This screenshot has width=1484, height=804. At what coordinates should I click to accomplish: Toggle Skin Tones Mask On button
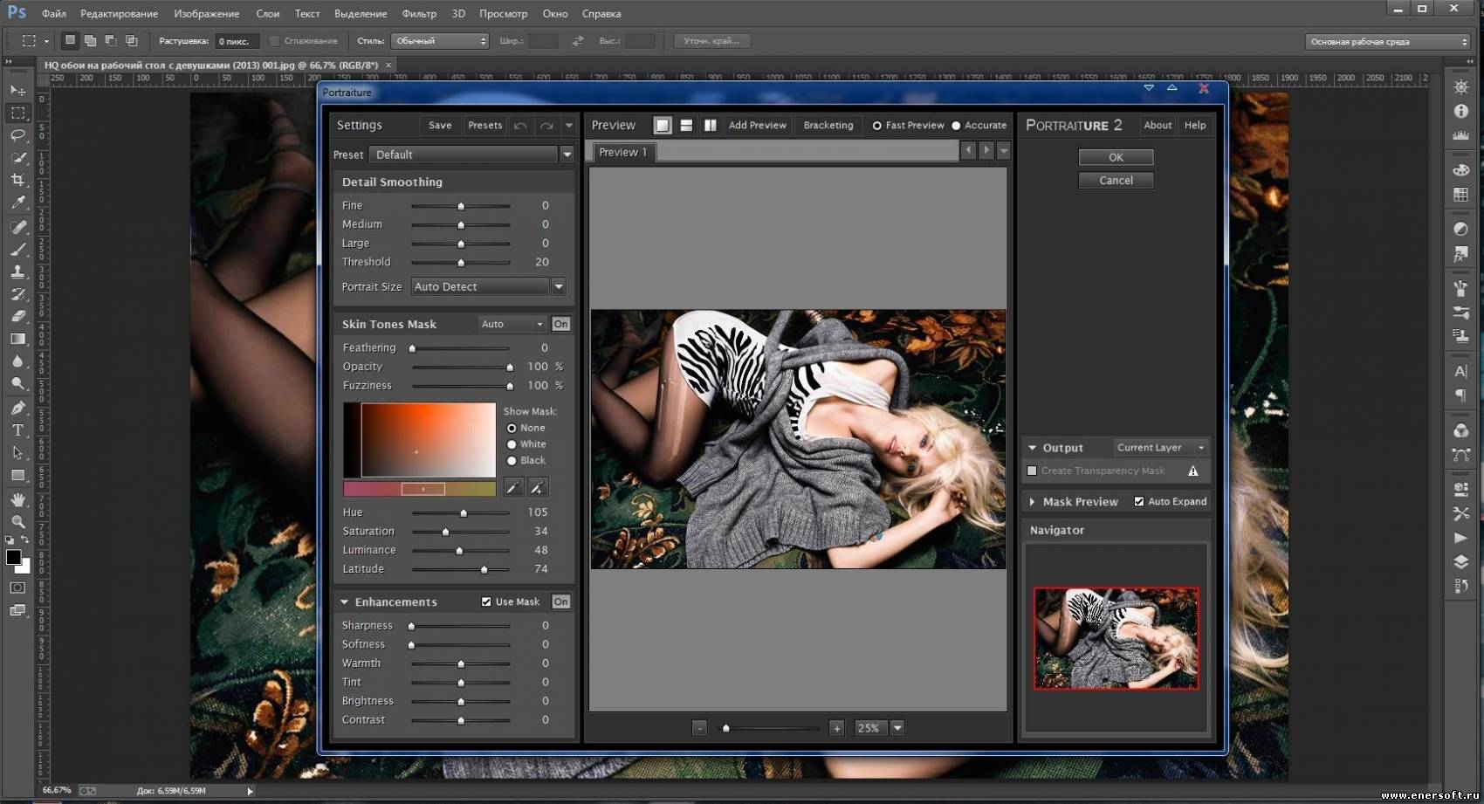(560, 324)
